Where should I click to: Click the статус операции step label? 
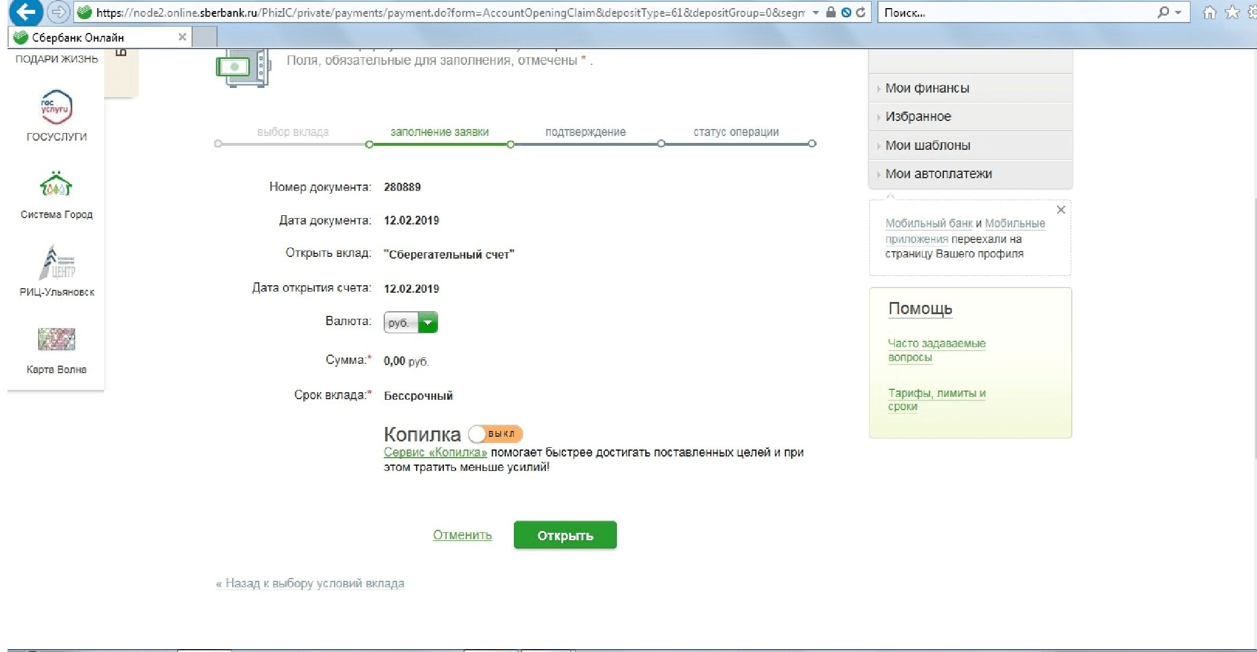(x=736, y=132)
